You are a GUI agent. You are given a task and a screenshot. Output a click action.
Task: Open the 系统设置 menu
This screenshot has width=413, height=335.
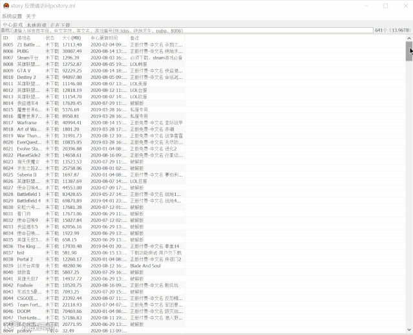12,16
